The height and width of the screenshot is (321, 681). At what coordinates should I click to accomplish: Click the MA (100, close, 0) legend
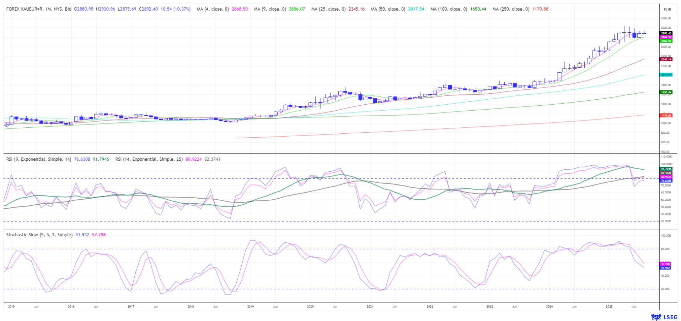click(449, 9)
